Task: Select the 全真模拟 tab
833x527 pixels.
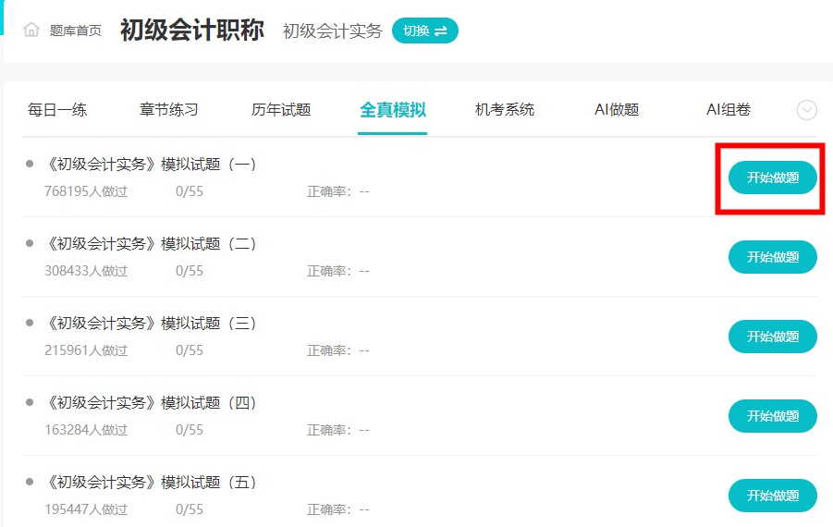Action: coord(393,110)
